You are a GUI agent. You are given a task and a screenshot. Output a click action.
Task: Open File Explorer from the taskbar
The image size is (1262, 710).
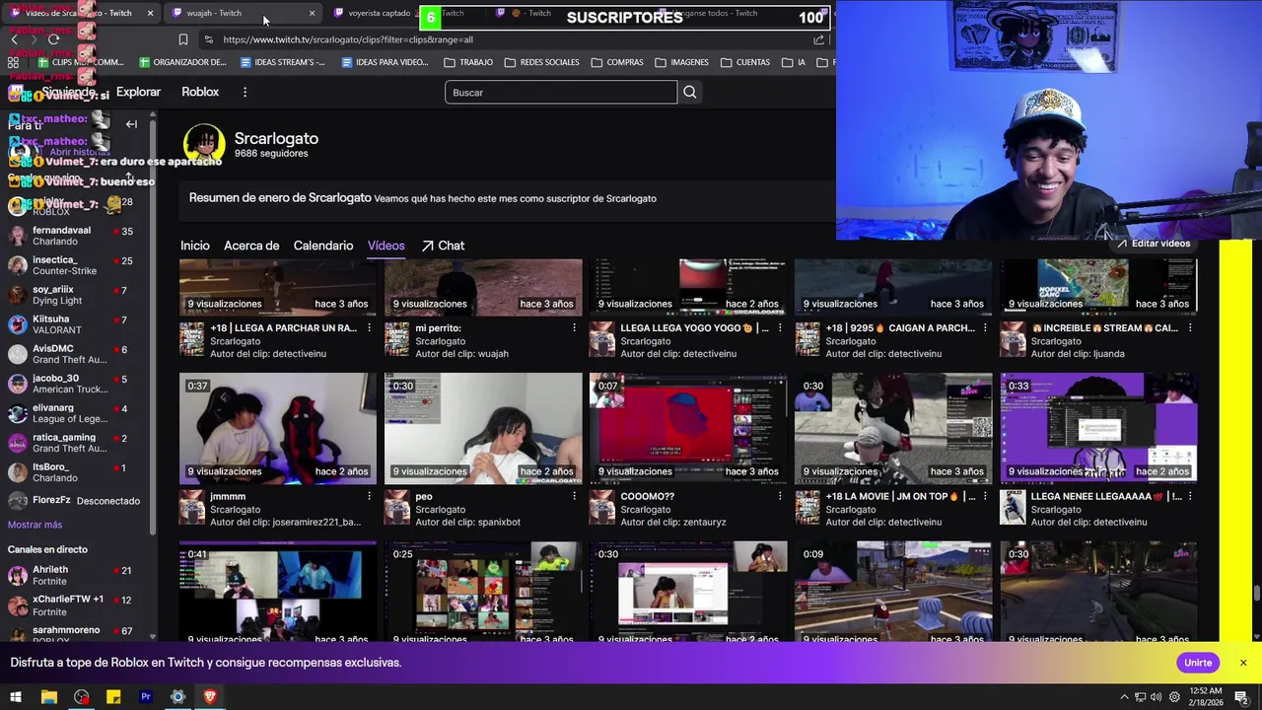[x=48, y=697]
